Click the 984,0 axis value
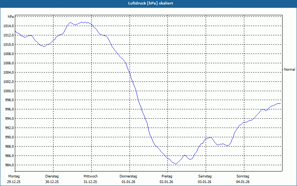The height and width of the screenshot is (186, 297). [9, 165]
